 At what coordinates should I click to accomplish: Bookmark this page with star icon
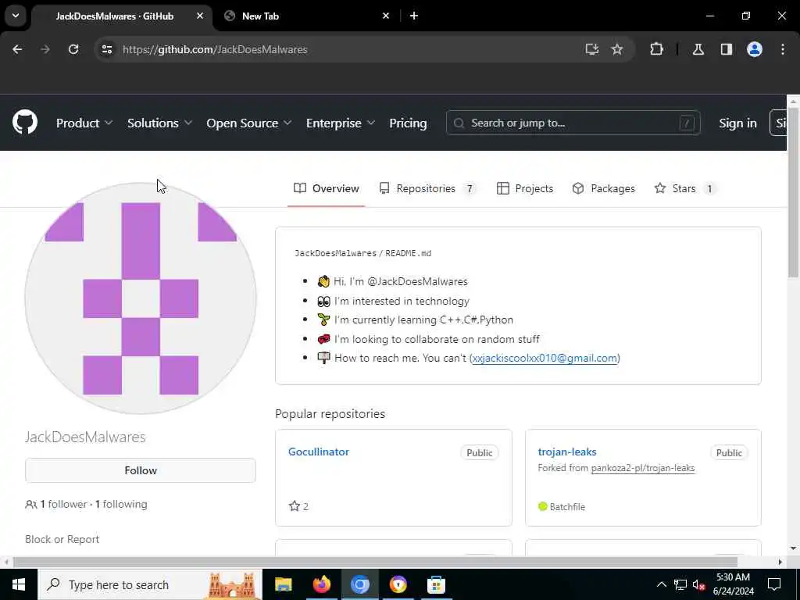coord(617,49)
